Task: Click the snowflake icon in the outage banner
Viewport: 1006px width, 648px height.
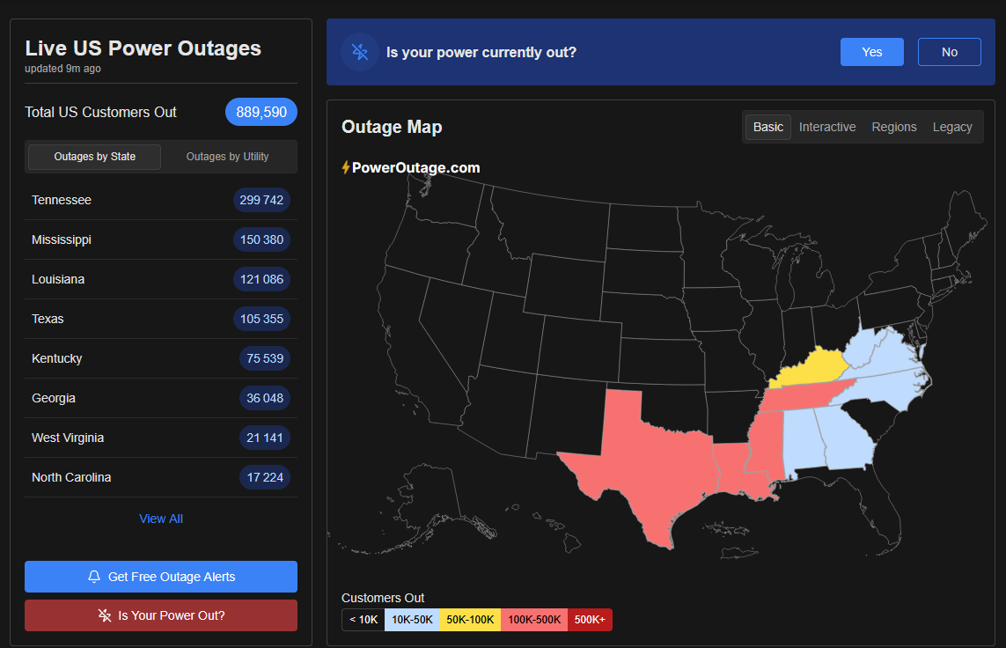Action: tap(359, 52)
